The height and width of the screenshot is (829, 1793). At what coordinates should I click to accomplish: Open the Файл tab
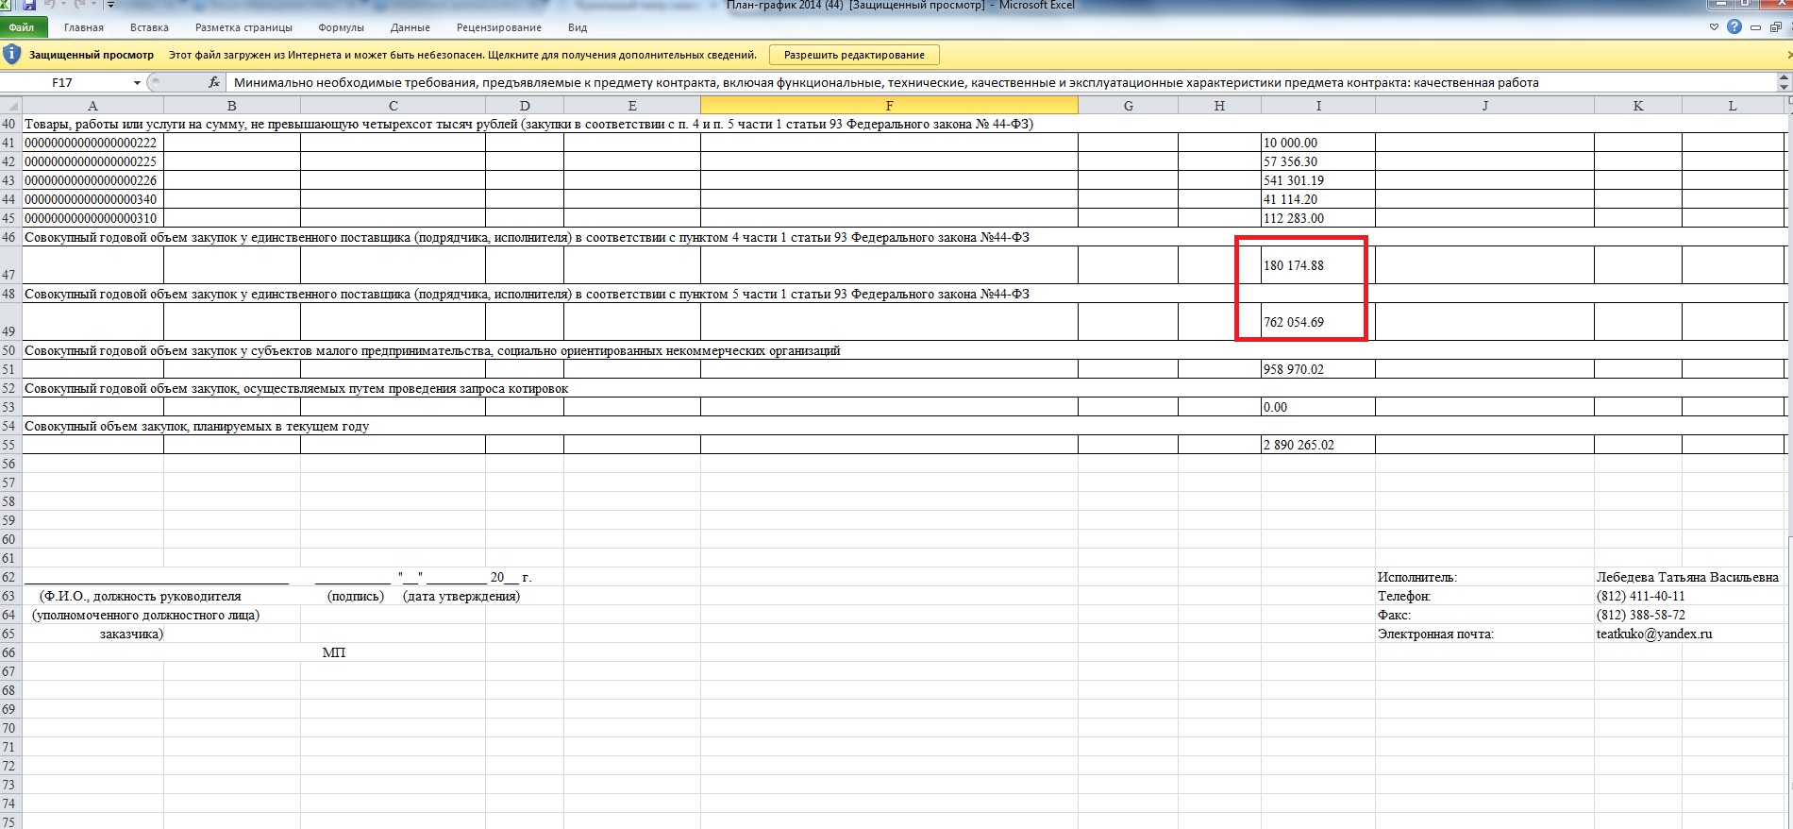(22, 27)
